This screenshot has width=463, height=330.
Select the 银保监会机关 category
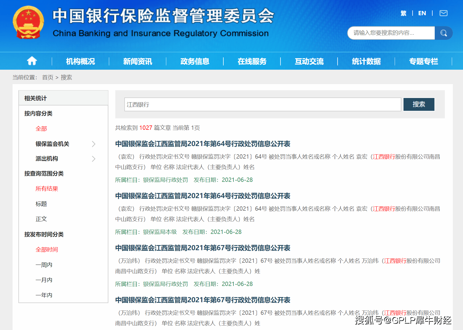pos(52,144)
